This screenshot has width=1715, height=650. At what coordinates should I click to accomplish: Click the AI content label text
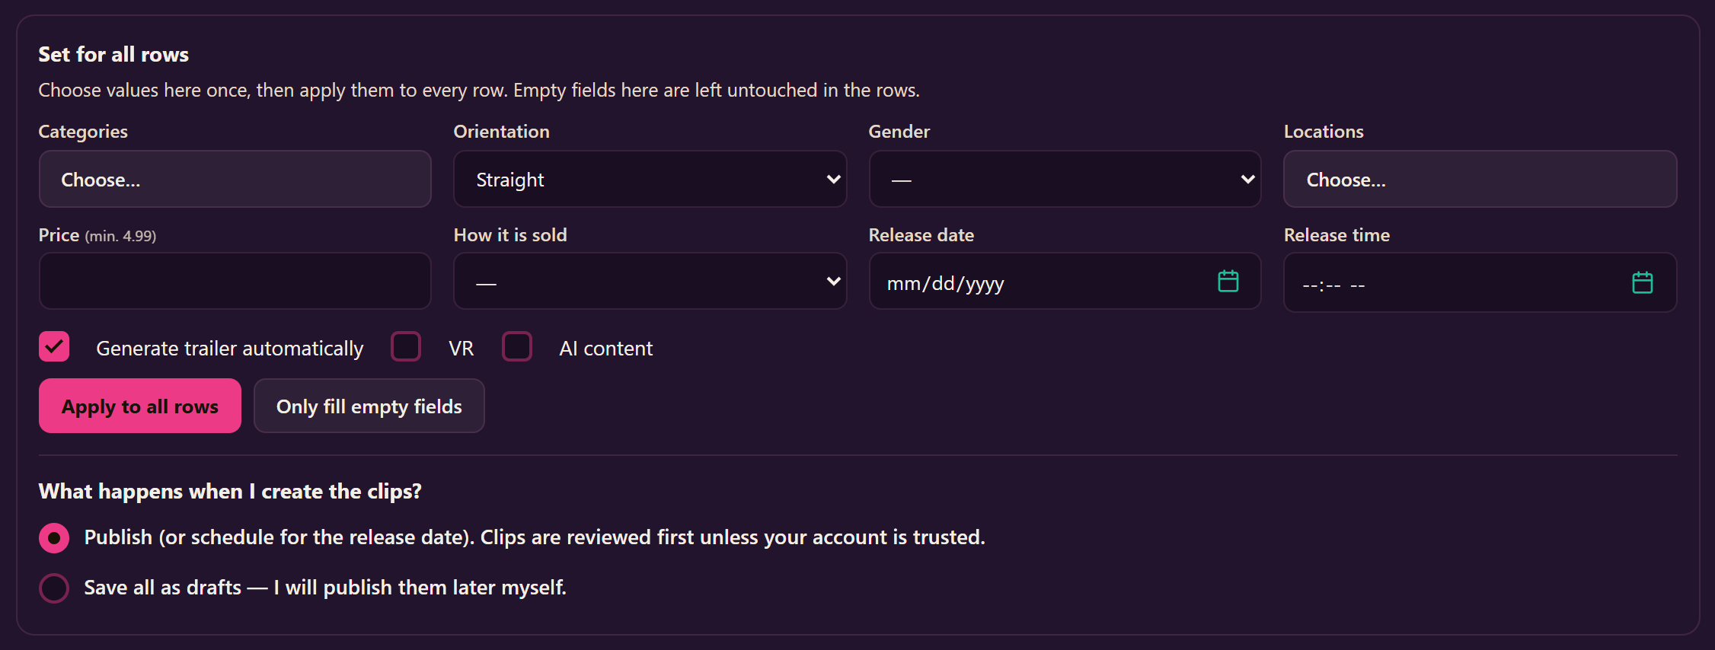[x=606, y=349]
